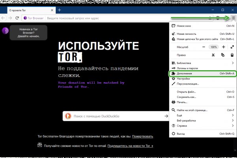Reset zoom by clicking 100% label
Screen dimensions: 237x158
point(213,47)
